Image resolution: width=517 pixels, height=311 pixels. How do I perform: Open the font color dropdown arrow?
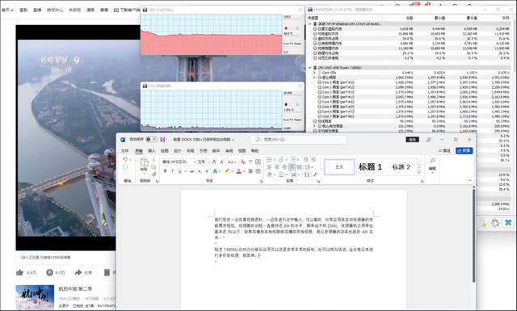tap(244, 171)
